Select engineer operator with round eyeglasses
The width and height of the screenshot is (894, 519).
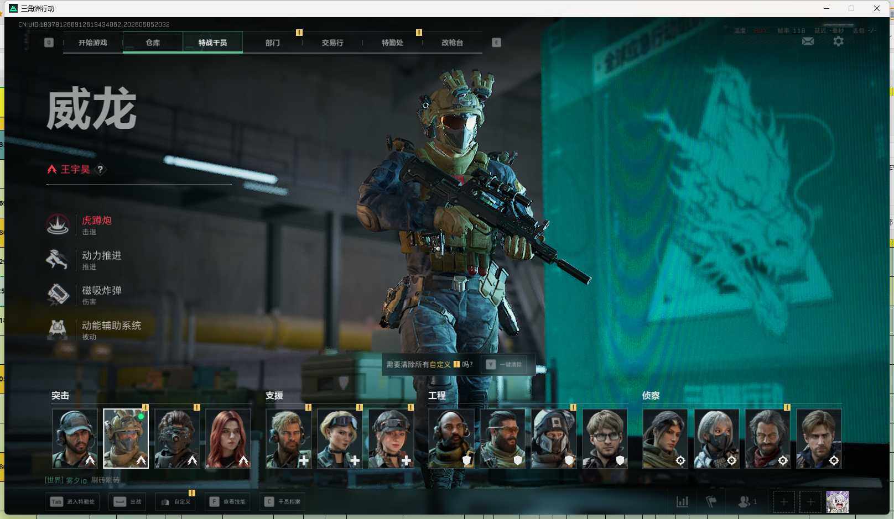point(605,438)
